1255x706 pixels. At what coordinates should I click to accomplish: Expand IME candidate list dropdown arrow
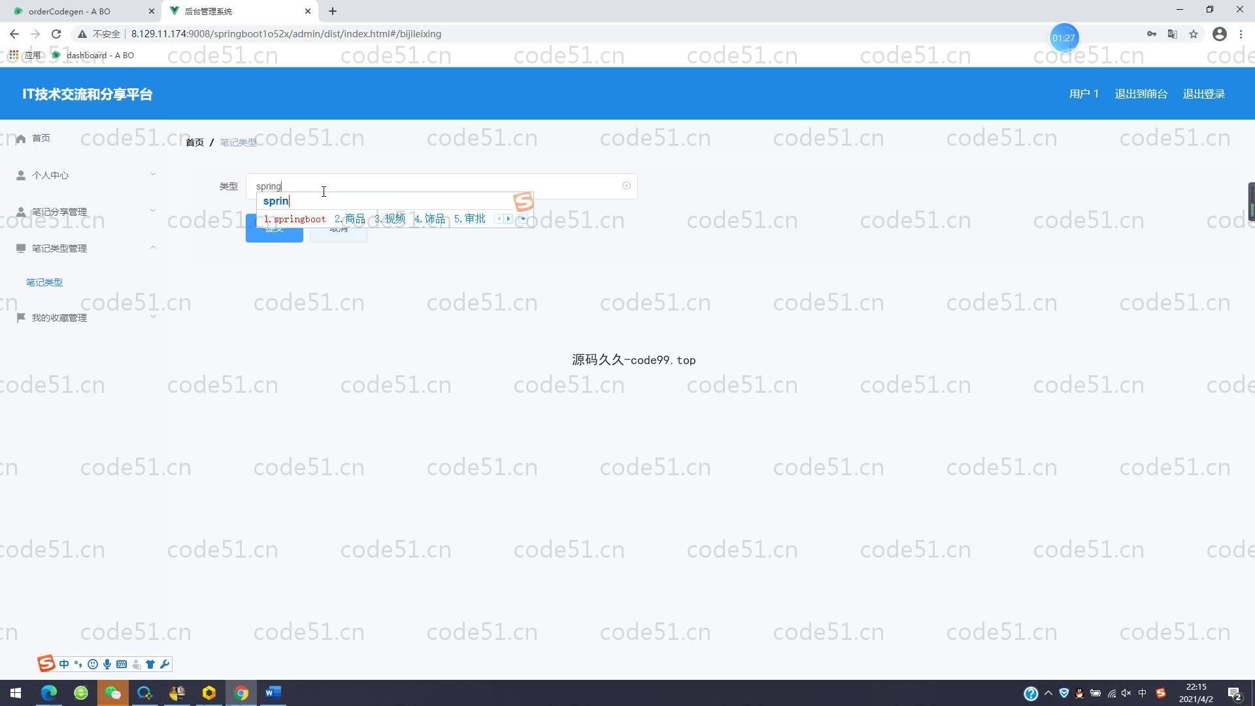coord(523,219)
